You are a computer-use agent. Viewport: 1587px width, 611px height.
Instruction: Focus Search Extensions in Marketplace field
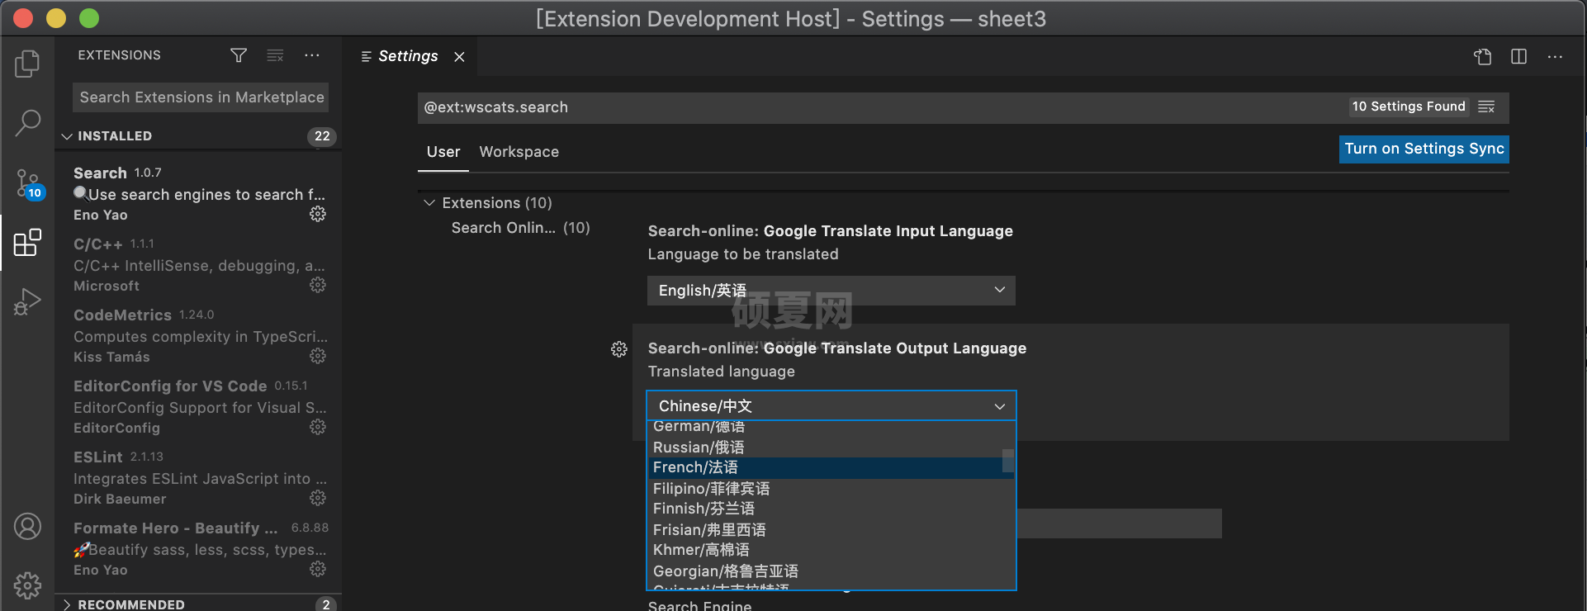[x=201, y=97]
